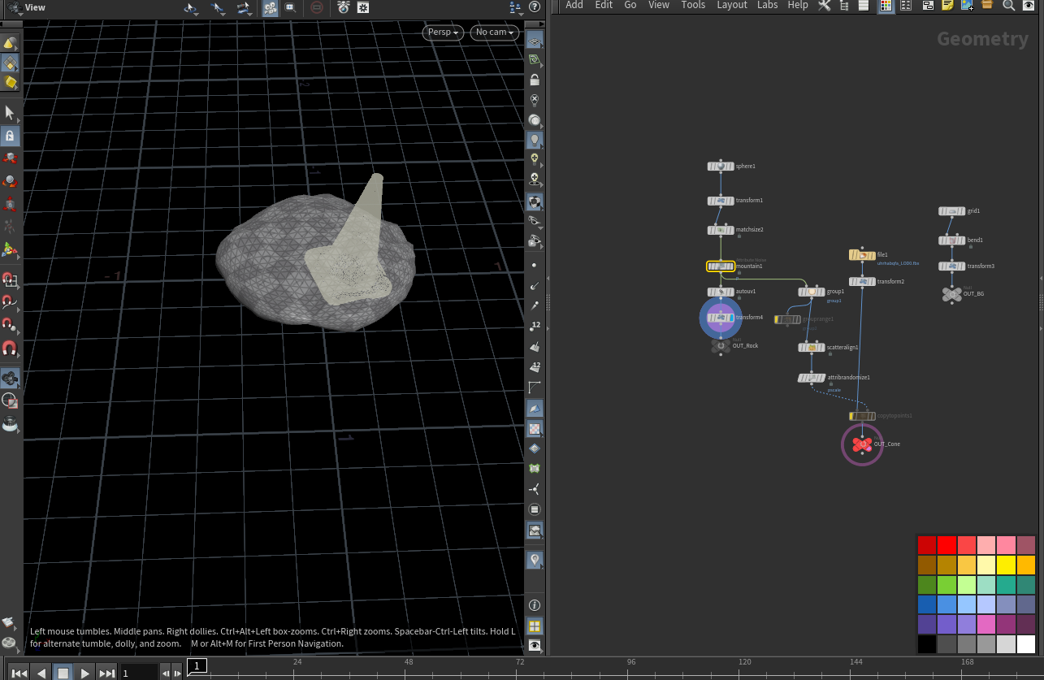Open the No cam camera dropdown
Viewport: 1044px width, 680px height.
[495, 32]
